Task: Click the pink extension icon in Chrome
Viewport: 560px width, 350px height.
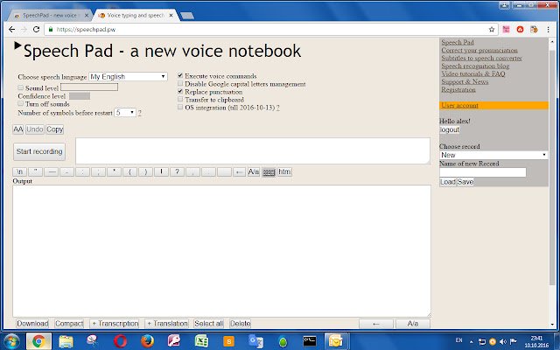Action: click(x=506, y=29)
